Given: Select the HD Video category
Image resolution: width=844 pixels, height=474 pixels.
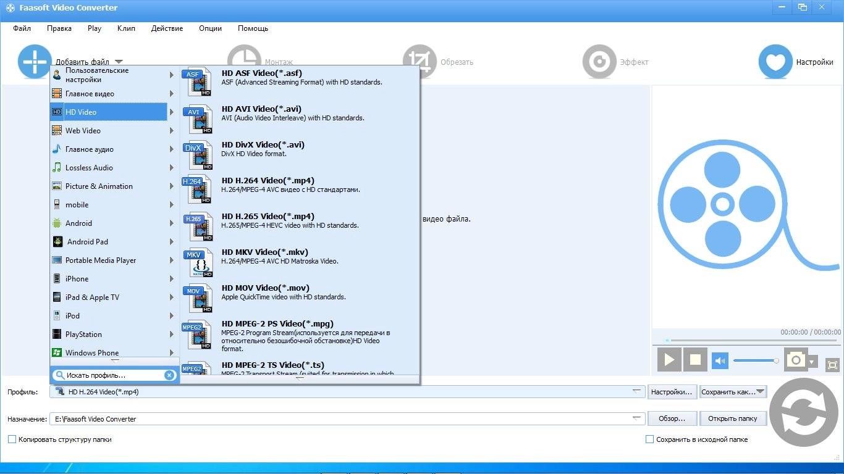Looking at the screenshot, I should click(x=109, y=112).
